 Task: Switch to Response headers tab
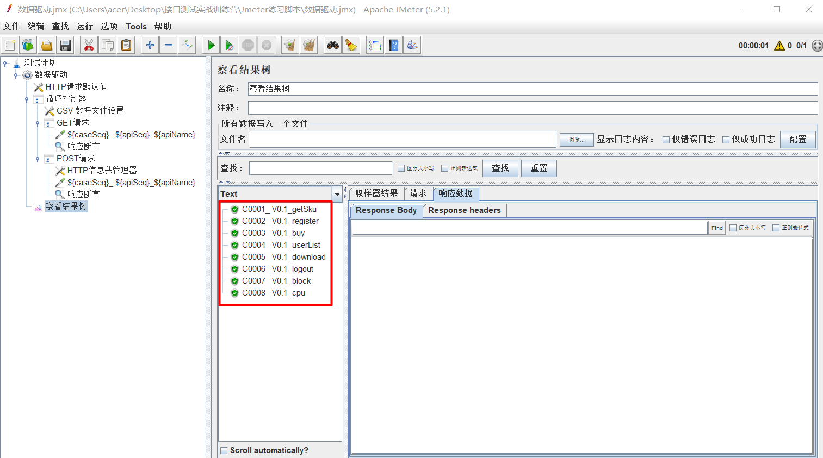(x=465, y=210)
